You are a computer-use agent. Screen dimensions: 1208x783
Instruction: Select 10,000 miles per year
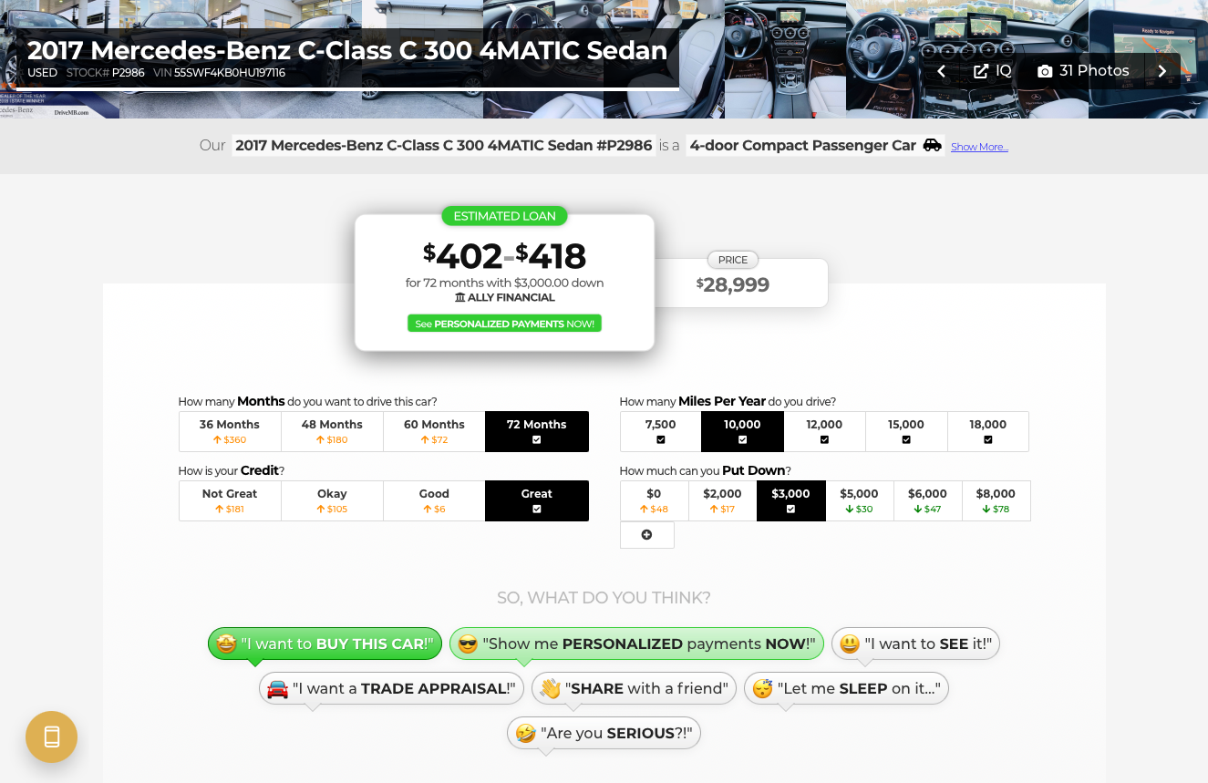(742, 431)
